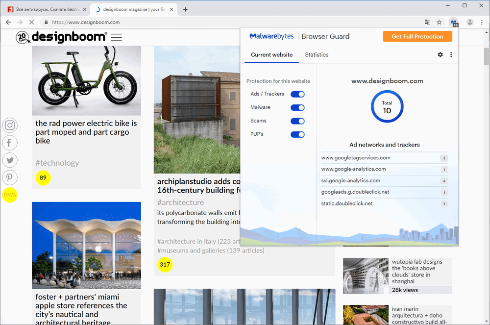The width and height of the screenshot is (490, 325).
Task: Disable Ads / Trackers protection
Action: tap(297, 94)
